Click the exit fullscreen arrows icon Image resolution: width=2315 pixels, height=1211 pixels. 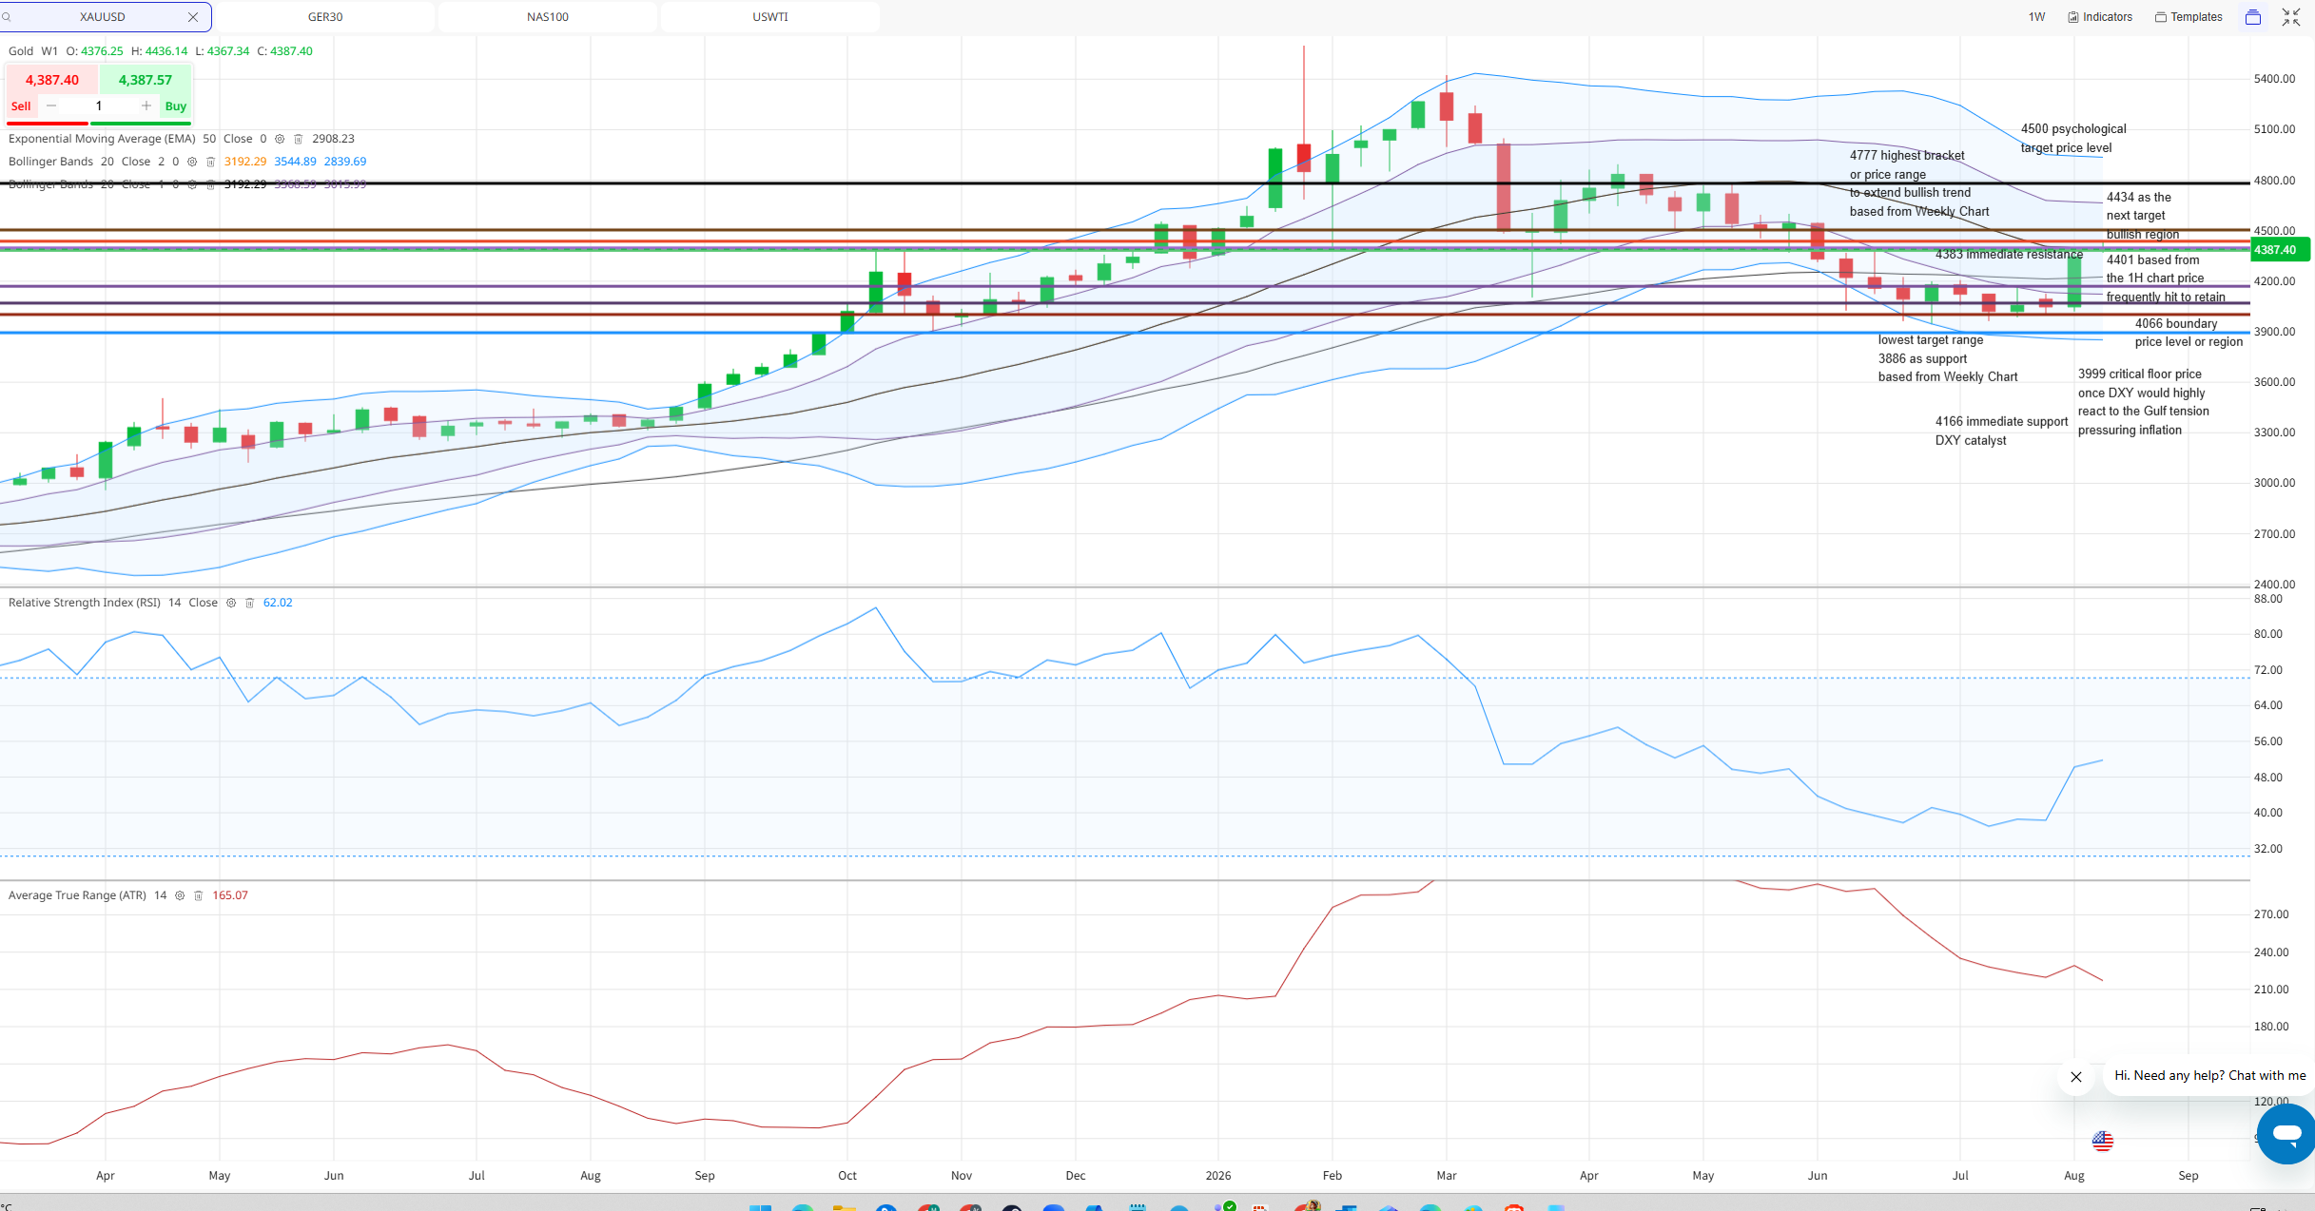[2291, 17]
